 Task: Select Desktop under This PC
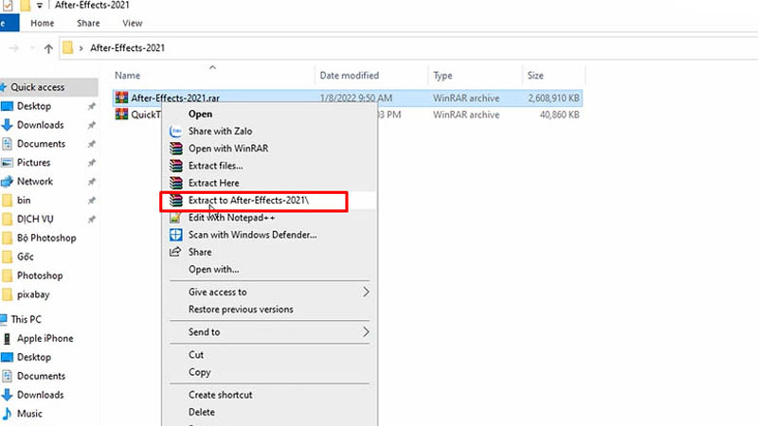(34, 358)
